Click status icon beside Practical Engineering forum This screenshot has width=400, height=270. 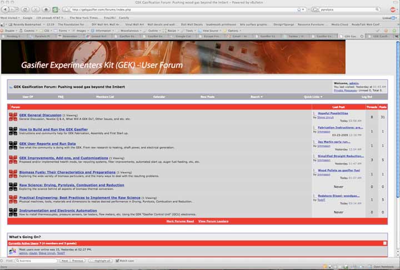point(13,199)
